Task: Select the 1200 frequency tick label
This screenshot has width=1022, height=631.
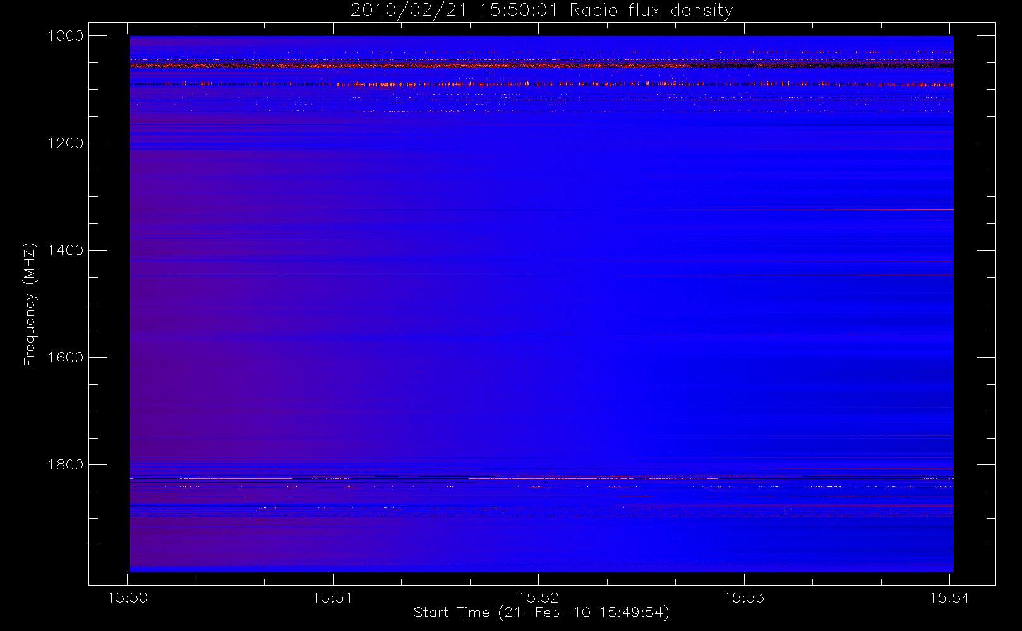Action: coord(66,143)
